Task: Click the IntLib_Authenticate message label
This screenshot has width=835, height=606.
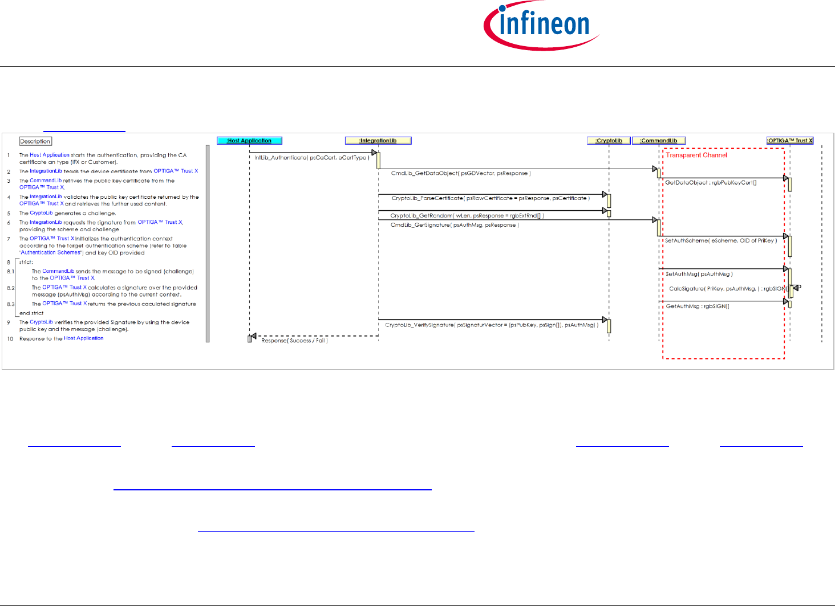Action: pos(311,158)
